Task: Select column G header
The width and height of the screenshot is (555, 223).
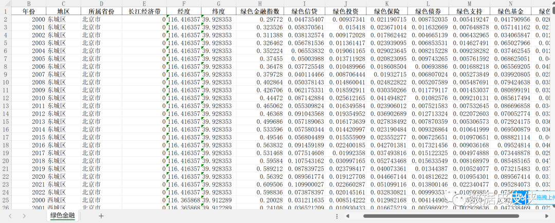Action: [218, 3]
